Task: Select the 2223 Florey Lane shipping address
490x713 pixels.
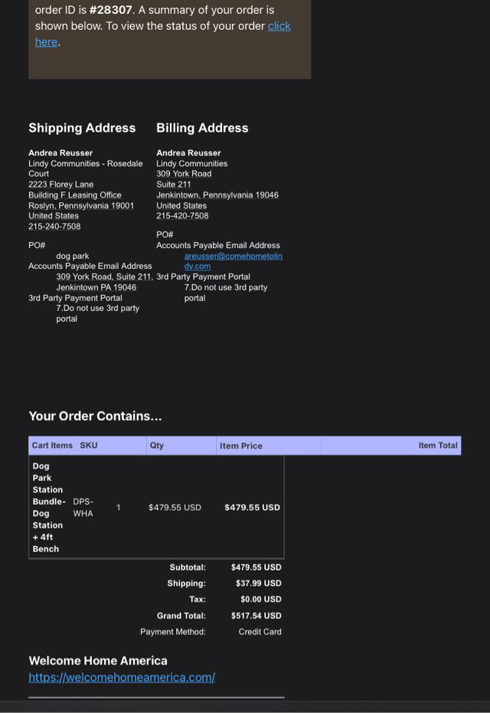Action: click(60, 185)
